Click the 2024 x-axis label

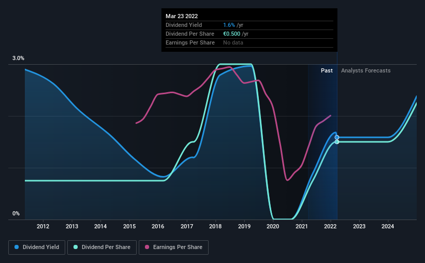click(x=388, y=226)
